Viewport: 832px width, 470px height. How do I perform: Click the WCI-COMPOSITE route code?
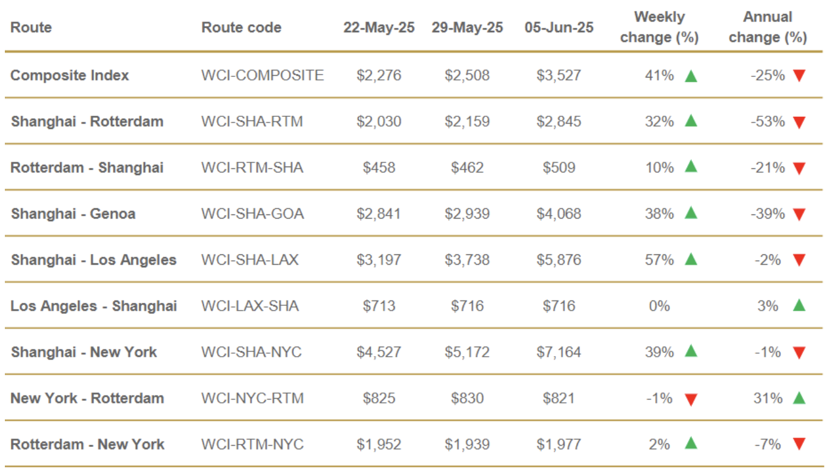263,76
